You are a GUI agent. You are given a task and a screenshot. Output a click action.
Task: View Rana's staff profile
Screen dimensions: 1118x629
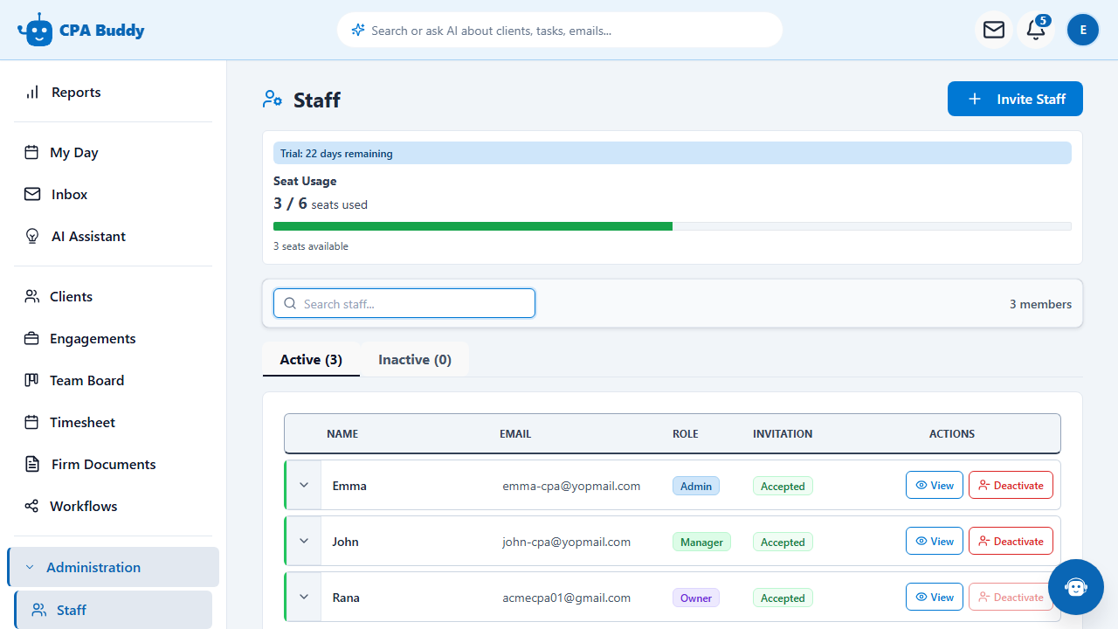pos(935,597)
